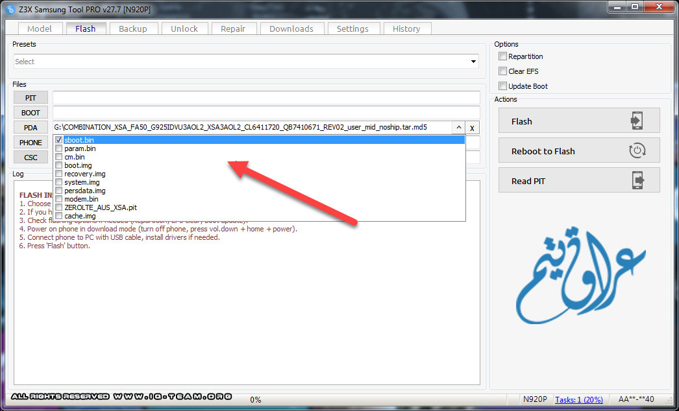Click the phone-export icon on Read PIT
Screen dimensions: 679x411
point(637,181)
